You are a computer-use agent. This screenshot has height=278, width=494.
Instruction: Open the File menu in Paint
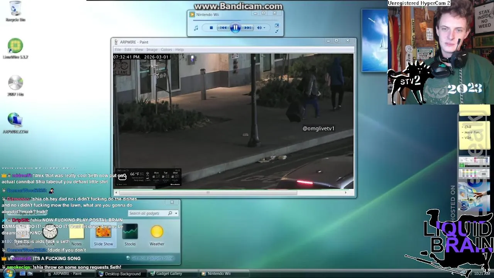(x=118, y=49)
